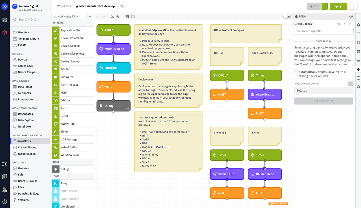Open the Debug panel via the bug icon
Viewport: 361px width, 208px height.
click(x=358, y=69)
